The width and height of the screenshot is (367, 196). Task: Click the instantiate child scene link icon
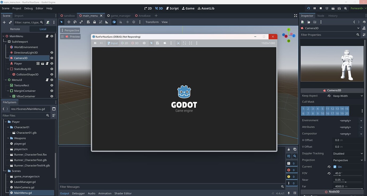[x=10, y=22]
